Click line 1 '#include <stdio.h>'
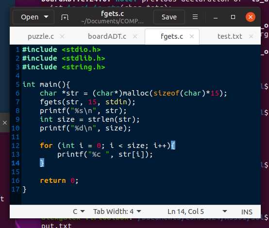Image resolution: width=269 pixels, height=228 pixels. [x=61, y=49]
